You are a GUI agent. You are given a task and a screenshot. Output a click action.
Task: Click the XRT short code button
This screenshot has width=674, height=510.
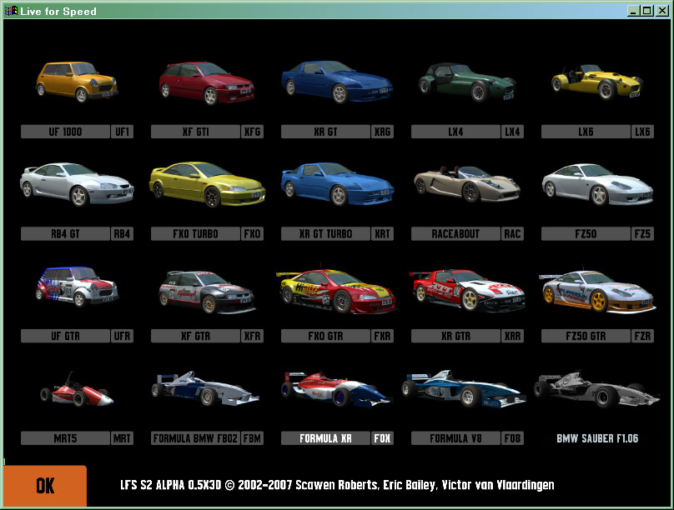point(383,234)
